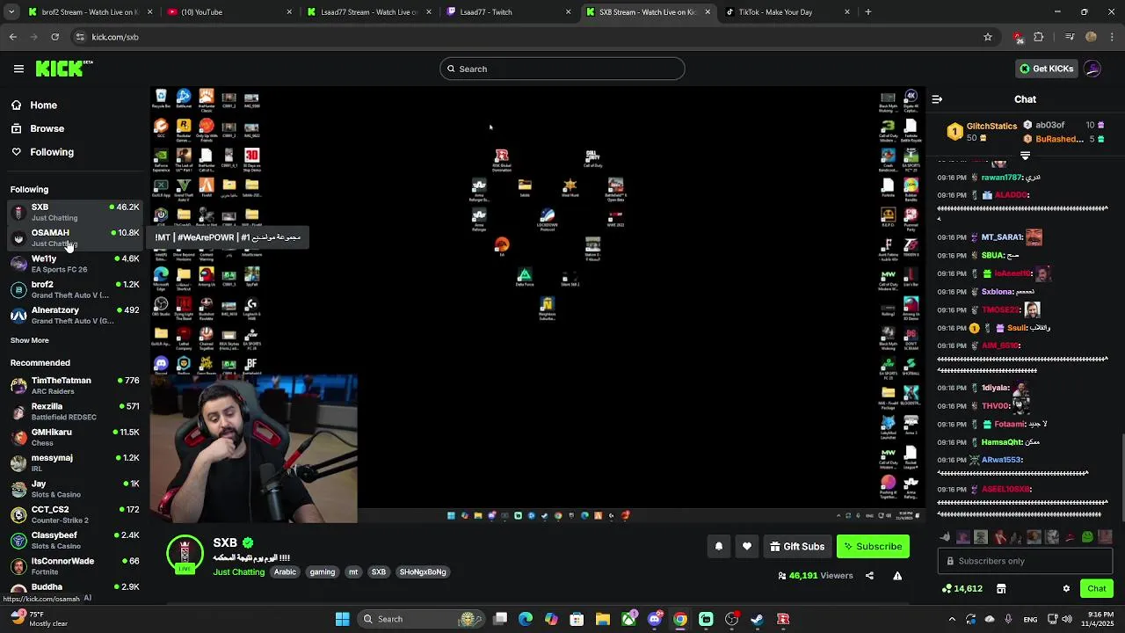Screen dimensions: 1125x633
Task: Expand following list with Show More
Action: [30, 340]
